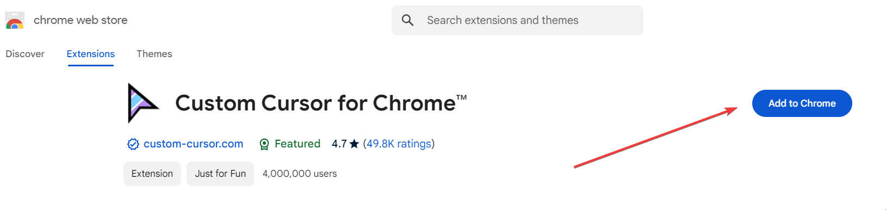Switch to the Themes tab
This screenshot has height=210, width=886.
pyautogui.click(x=154, y=54)
